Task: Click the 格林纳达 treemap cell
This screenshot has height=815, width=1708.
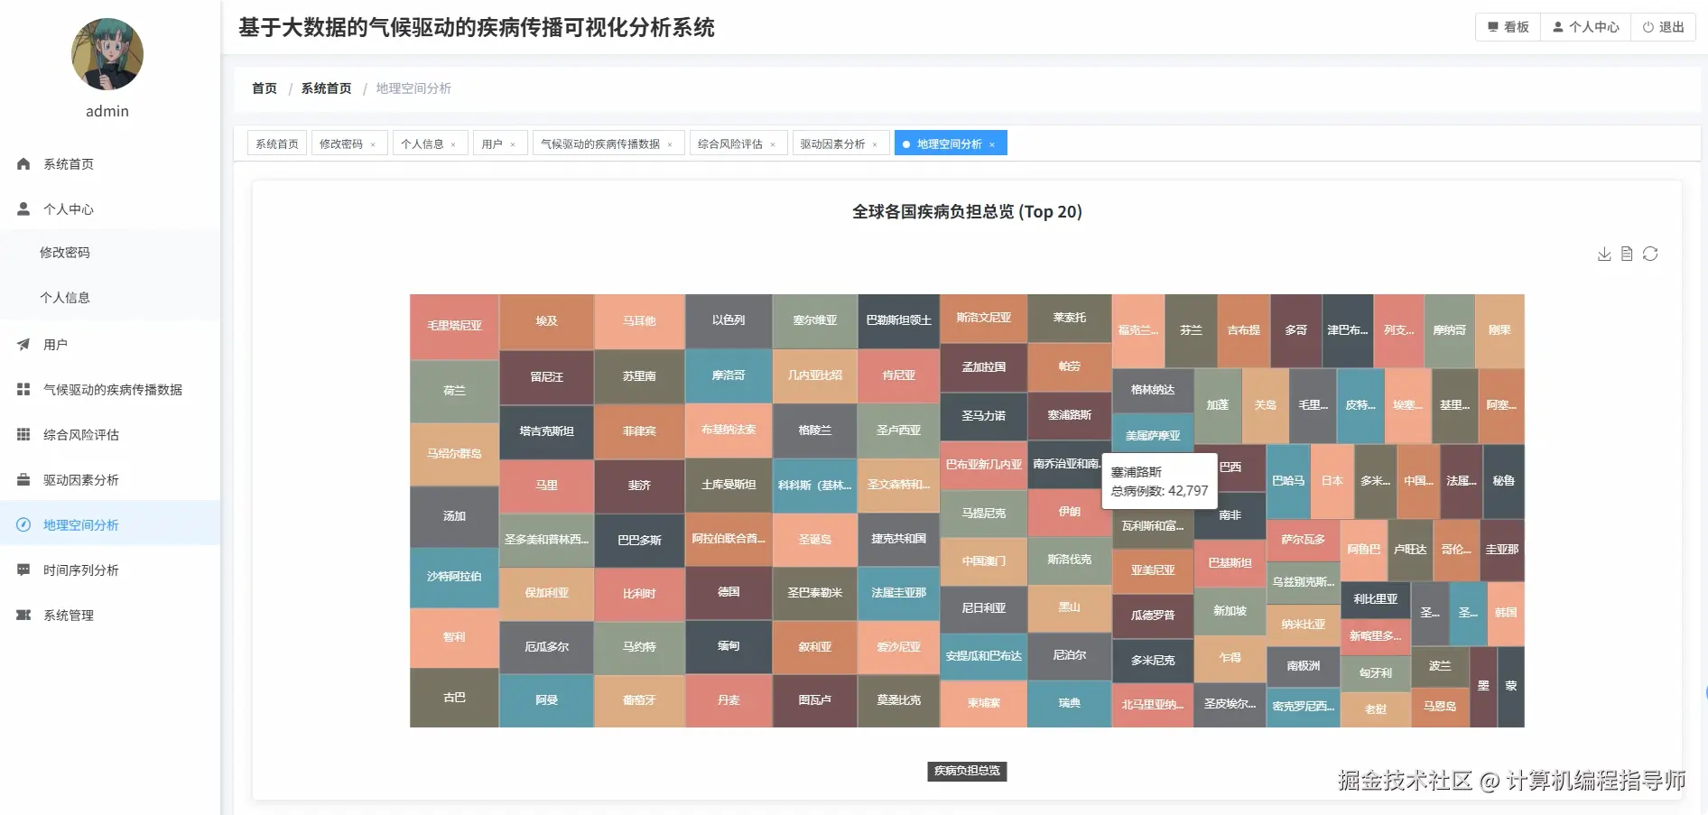Action: click(1153, 391)
